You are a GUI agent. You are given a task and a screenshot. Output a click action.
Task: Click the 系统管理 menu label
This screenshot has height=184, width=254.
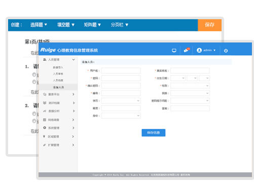click(54, 128)
